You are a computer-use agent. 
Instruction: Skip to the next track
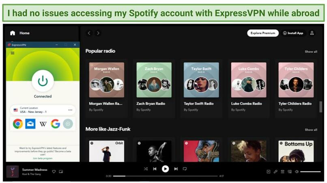[176, 169]
